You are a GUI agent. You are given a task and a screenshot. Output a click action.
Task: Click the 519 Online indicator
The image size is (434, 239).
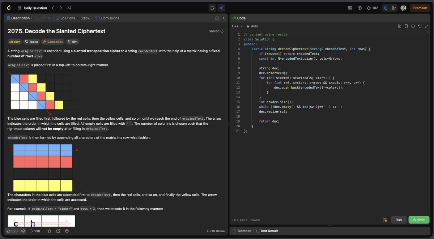216,231
